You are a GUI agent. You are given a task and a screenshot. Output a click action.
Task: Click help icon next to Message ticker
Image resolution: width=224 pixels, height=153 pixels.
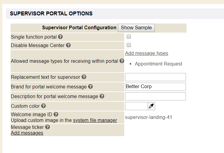click(x=47, y=127)
